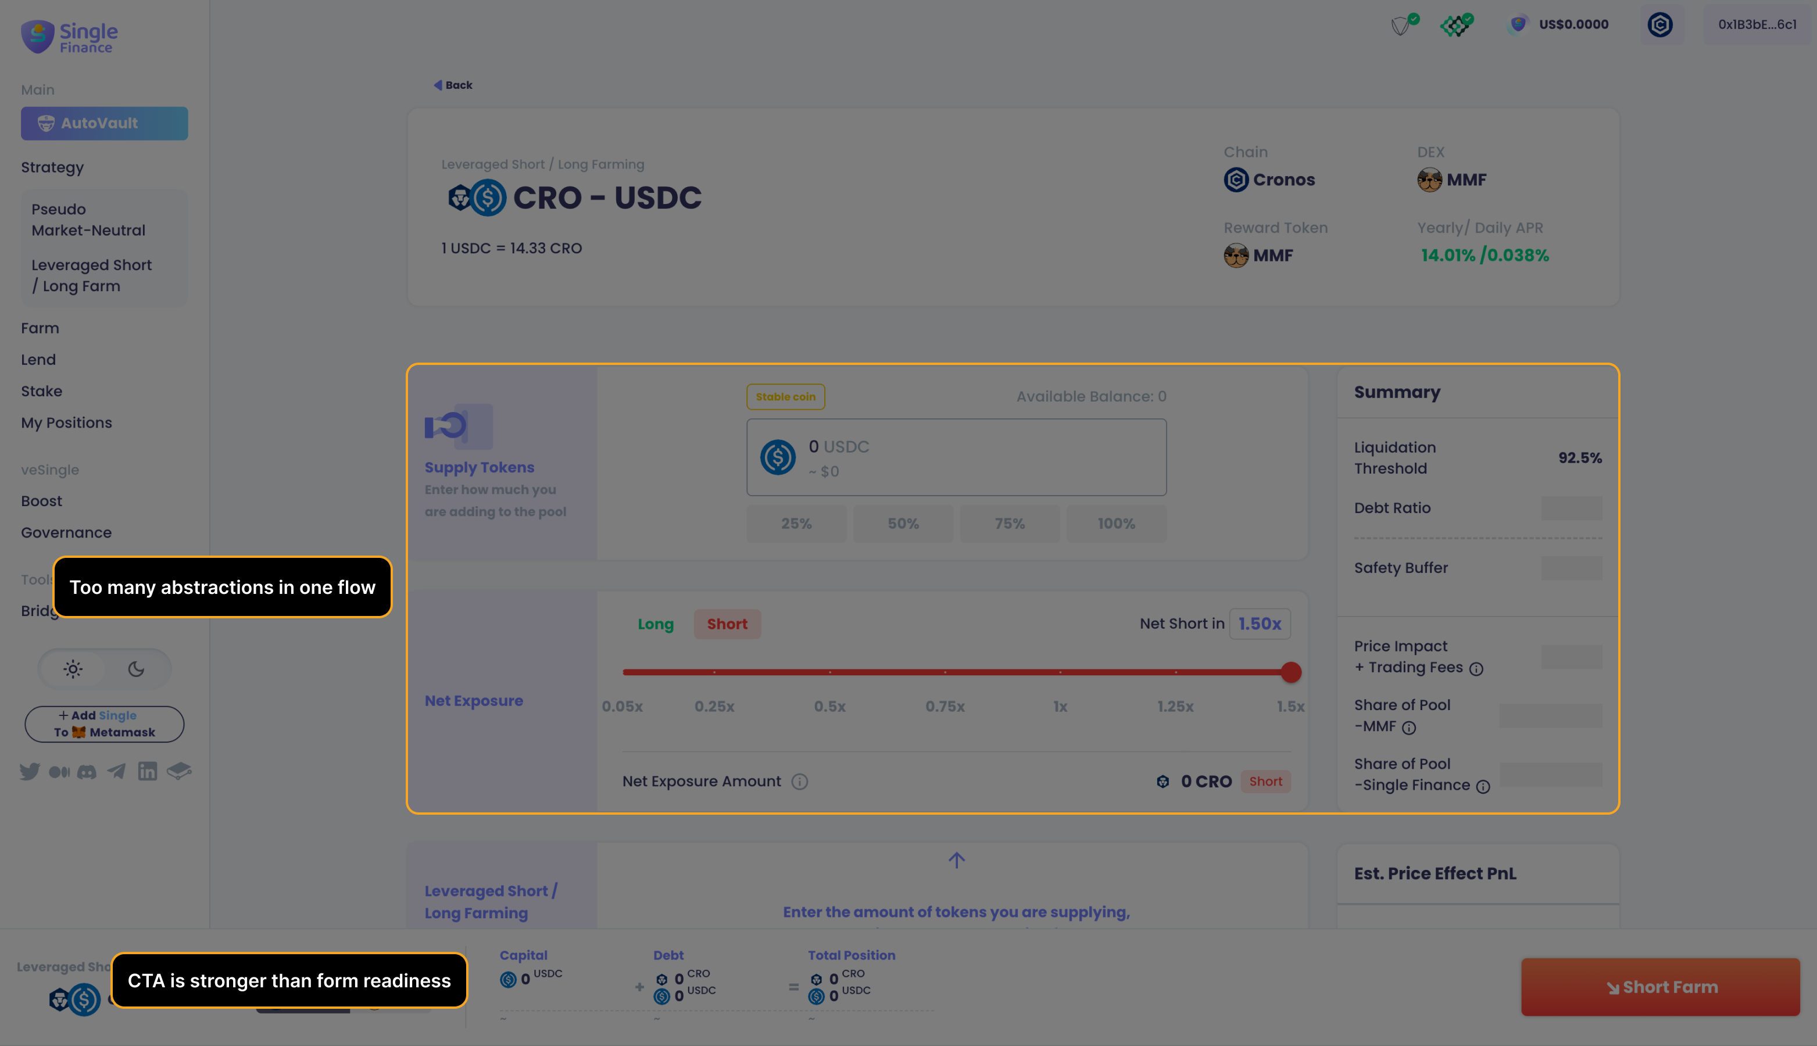This screenshot has width=1817, height=1046.
Task: Click the 1 USDC = 14.33 CRO rate
Action: [x=512, y=248]
